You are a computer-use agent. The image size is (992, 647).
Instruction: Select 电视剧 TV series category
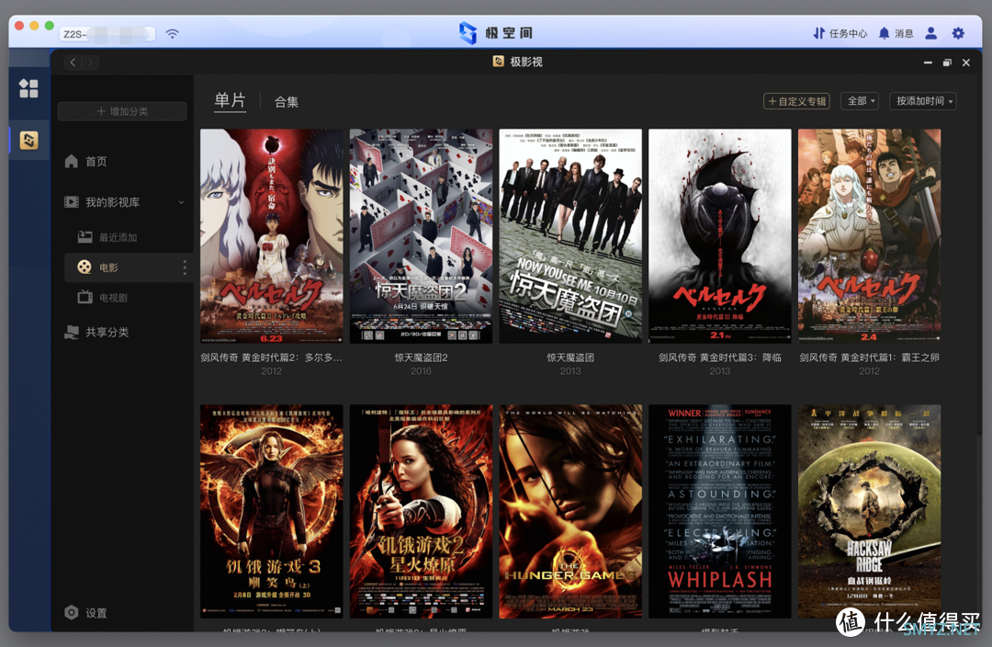tap(103, 298)
